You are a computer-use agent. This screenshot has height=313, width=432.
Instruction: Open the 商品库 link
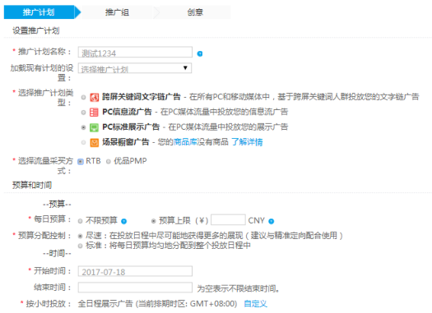click(x=185, y=142)
